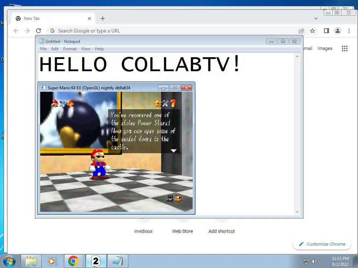Open Chrome three-dot menu
This screenshot has height=268, width=358.
click(349, 31)
